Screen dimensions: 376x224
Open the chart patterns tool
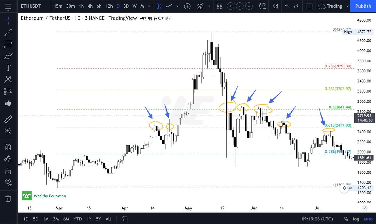pyautogui.click(x=8, y=79)
